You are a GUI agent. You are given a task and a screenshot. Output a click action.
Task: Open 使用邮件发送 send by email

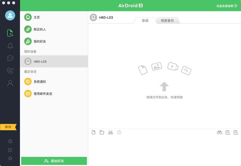(x=54, y=94)
